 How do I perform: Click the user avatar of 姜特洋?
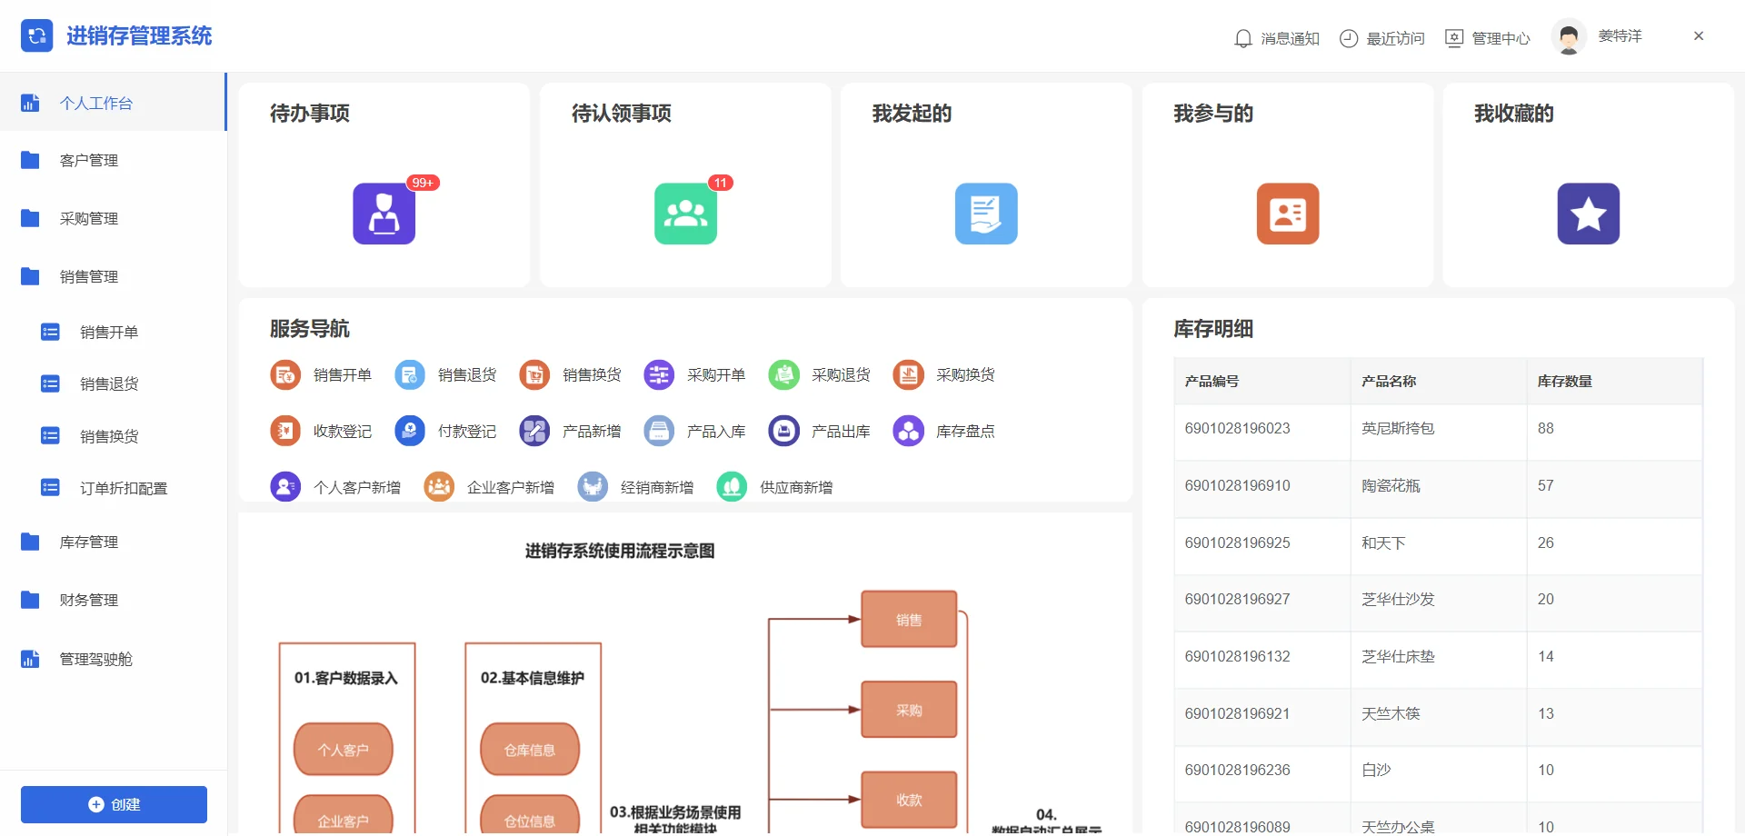coord(1568,37)
